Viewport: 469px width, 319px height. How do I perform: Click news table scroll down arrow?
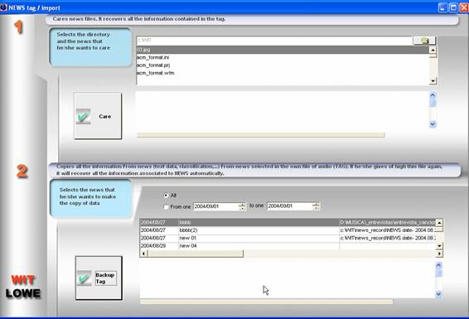pos(439,246)
